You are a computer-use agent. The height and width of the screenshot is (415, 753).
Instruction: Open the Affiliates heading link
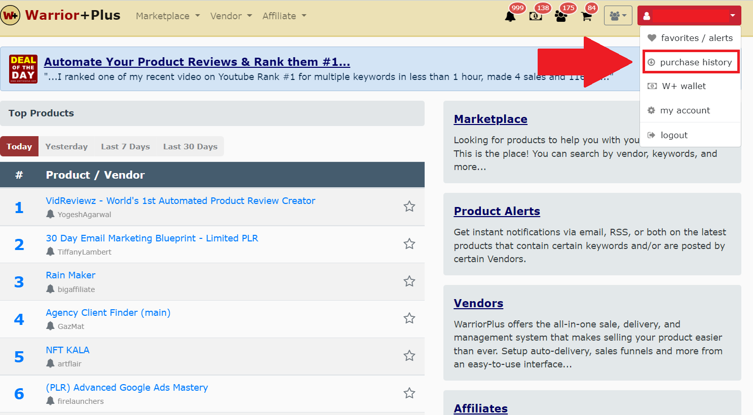[x=481, y=408]
